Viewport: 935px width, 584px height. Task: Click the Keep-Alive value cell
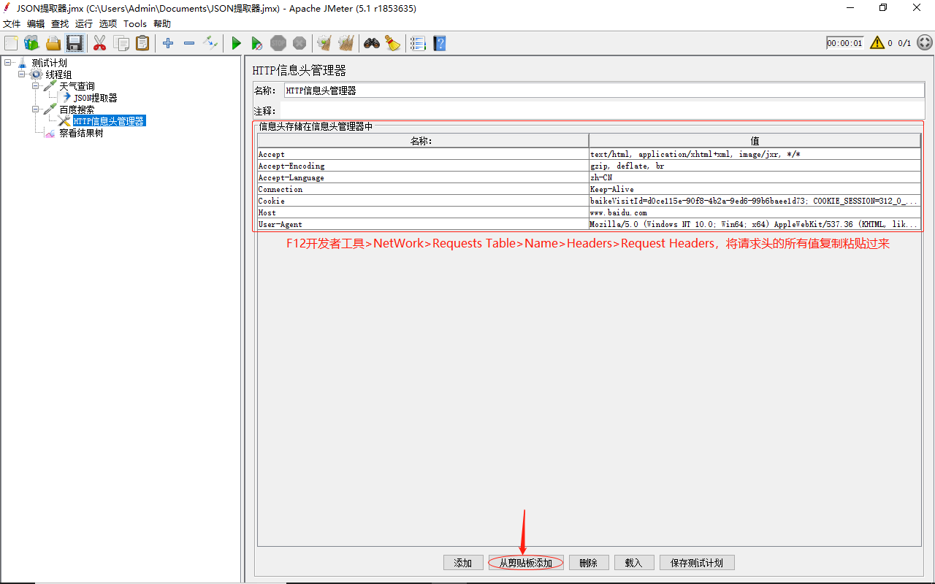tap(755, 189)
